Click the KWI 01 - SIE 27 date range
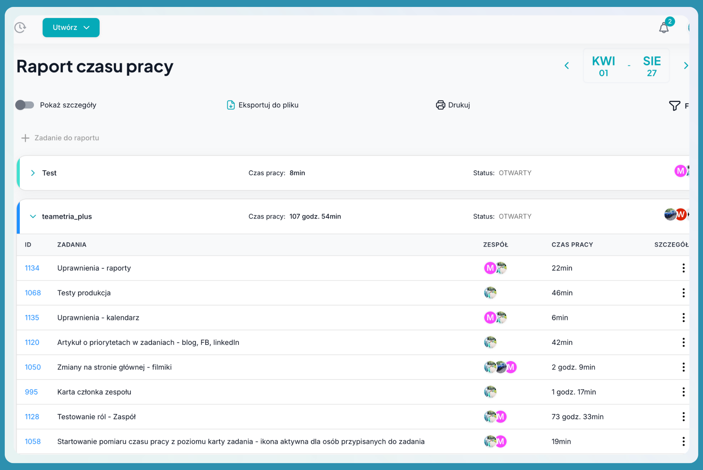 tap(626, 66)
